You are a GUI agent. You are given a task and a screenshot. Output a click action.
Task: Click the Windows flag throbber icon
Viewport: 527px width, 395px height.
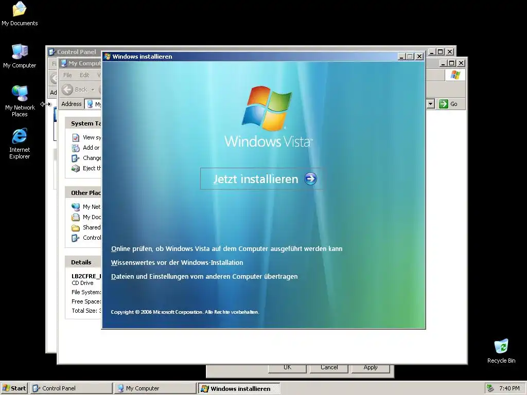tap(455, 75)
